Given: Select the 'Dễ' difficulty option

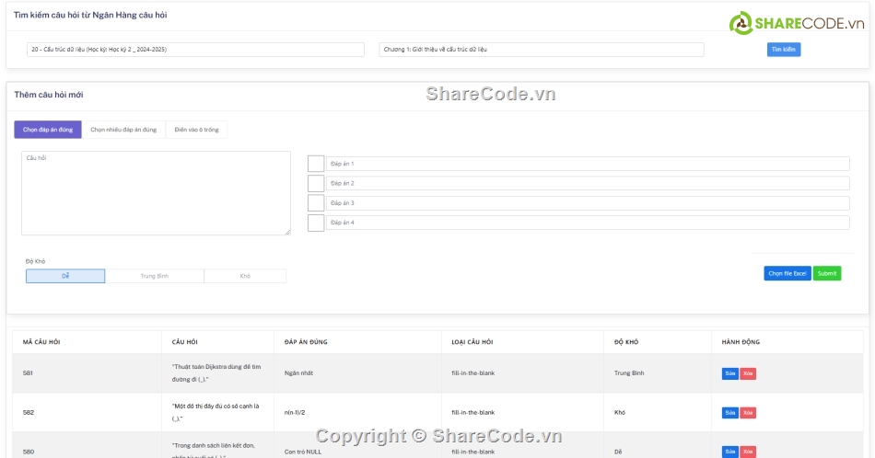Looking at the screenshot, I should (65, 276).
